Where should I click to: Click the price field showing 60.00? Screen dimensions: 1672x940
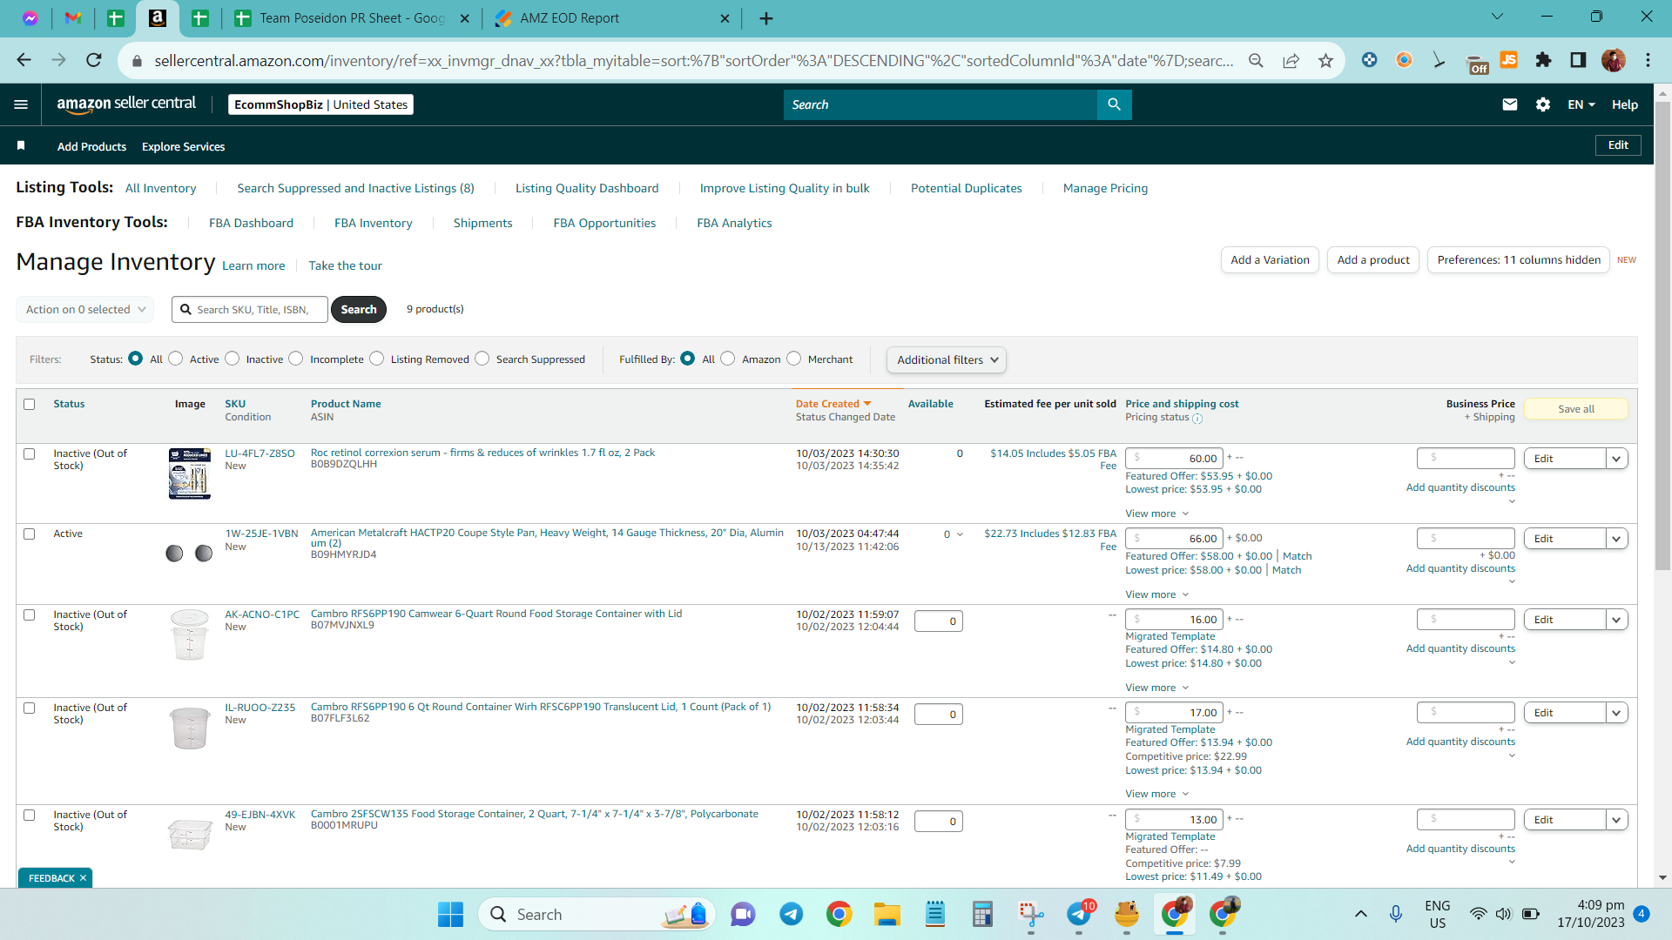1175,459
